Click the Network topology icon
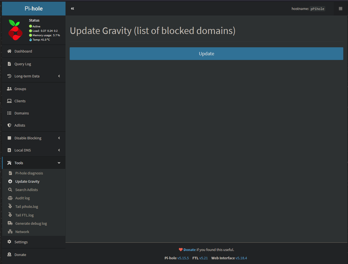The width and height of the screenshot is (348, 264). click(10, 232)
